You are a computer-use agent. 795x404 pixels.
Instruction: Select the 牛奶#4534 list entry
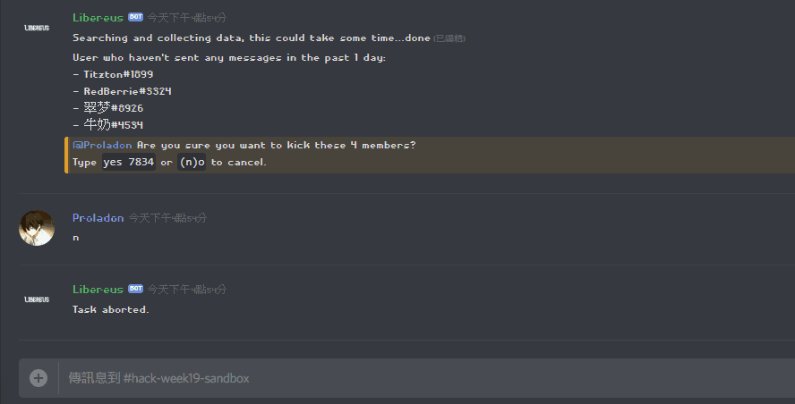[x=108, y=124]
